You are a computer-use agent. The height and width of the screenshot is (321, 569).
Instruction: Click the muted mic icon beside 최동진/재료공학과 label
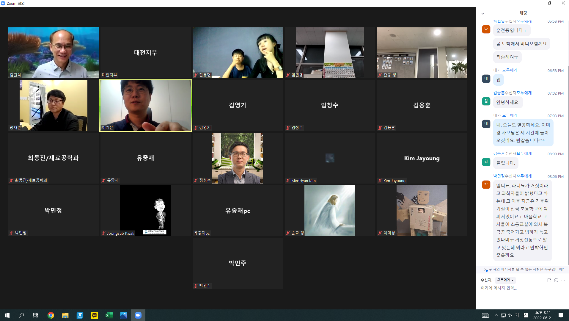(x=11, y=180)
